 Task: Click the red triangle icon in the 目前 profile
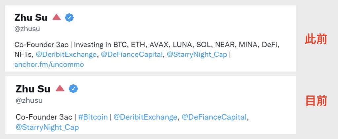pos(60,88)
